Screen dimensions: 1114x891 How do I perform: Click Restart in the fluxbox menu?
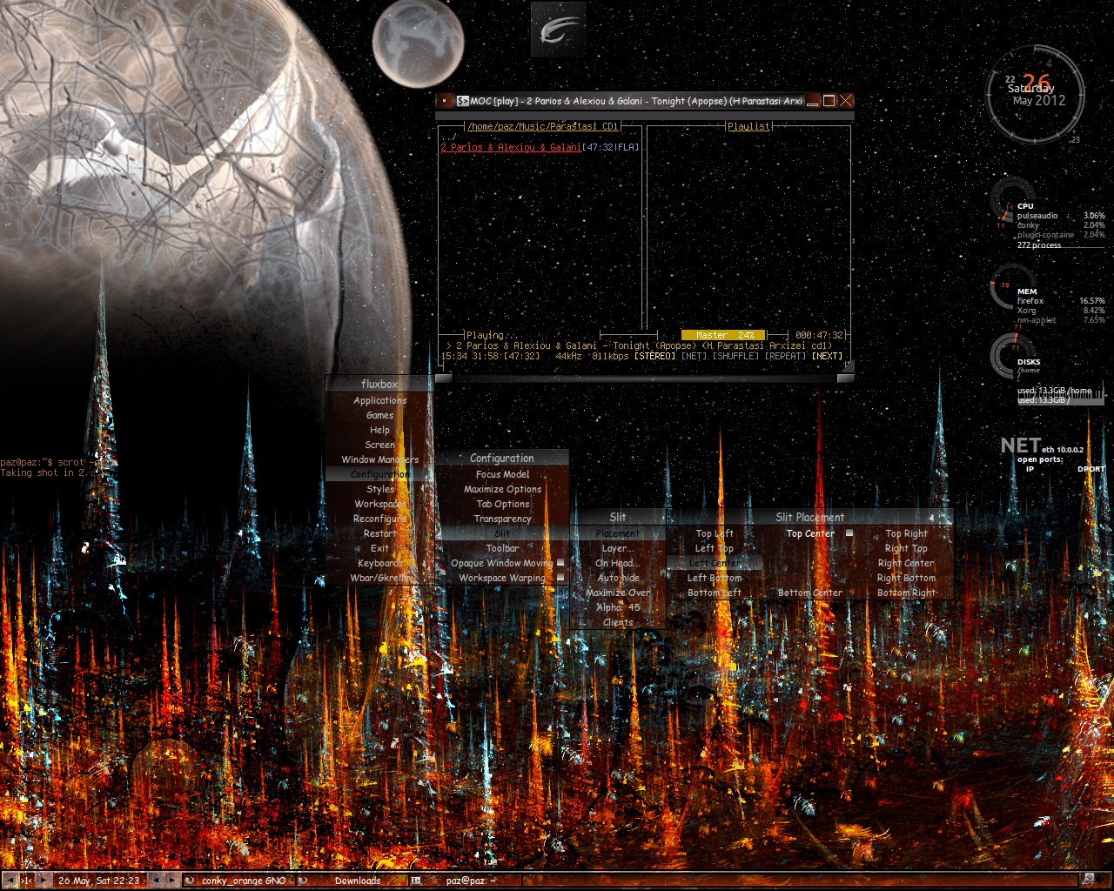pos(379,533)
